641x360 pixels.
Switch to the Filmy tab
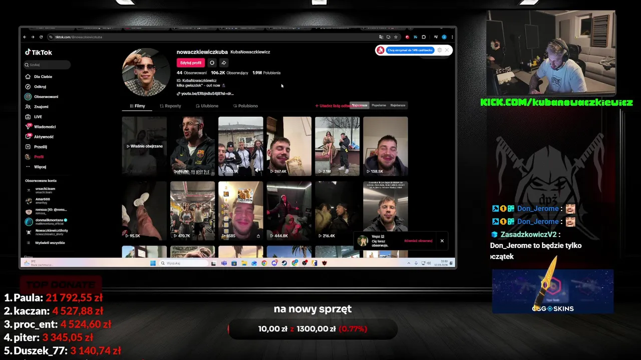pos(137,106)
